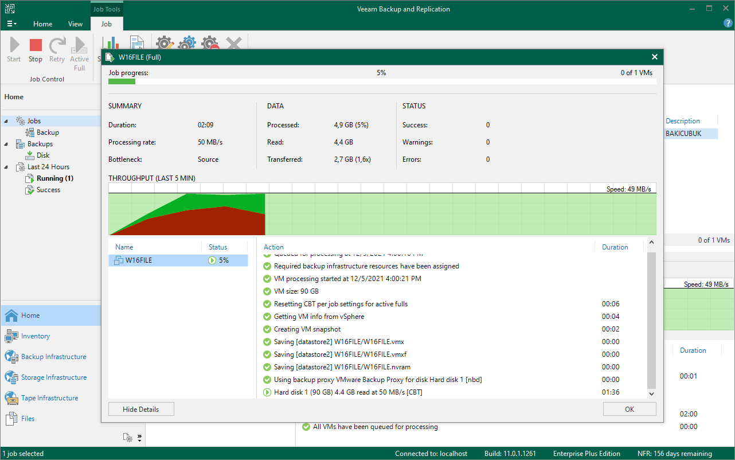Select the Running (1) node
The width and height of the screenshot is (735, 460).
[54, 178]
